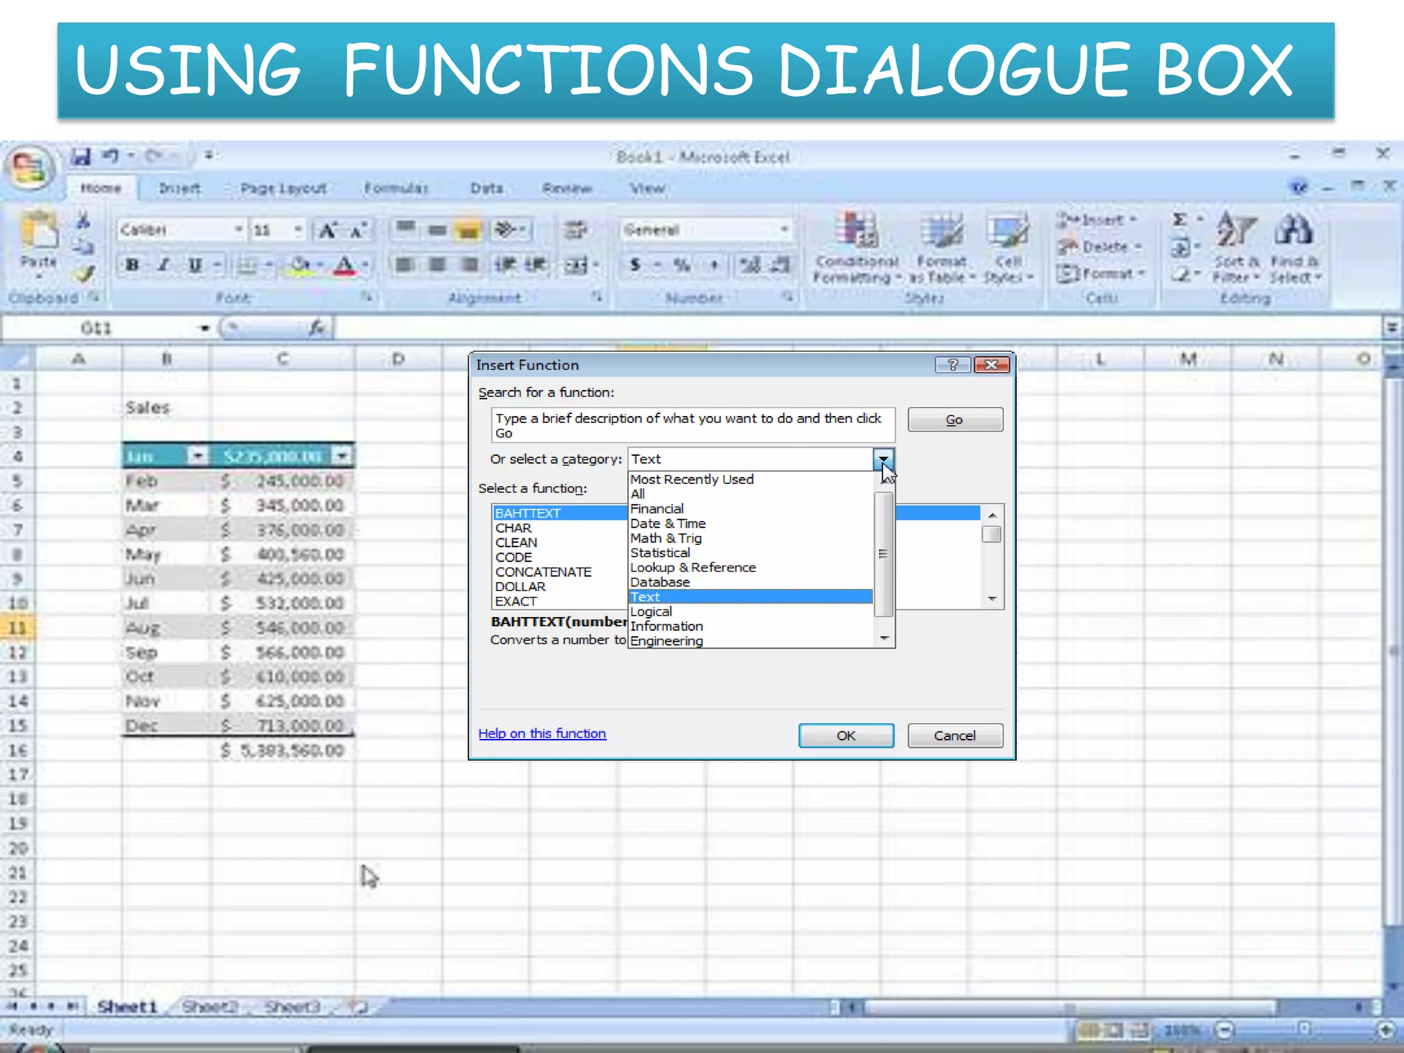This screenshot has width=1404, height=1053.
Task: Click the Save icon in quick access toolbar
Action: (x=81, y=156)
